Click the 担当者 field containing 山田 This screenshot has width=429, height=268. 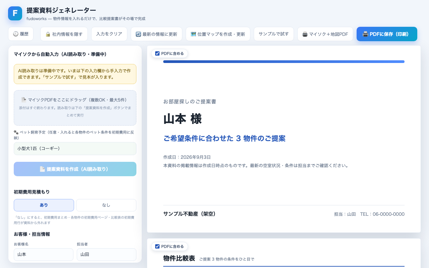pyautogui.click(x=107, y=255)
